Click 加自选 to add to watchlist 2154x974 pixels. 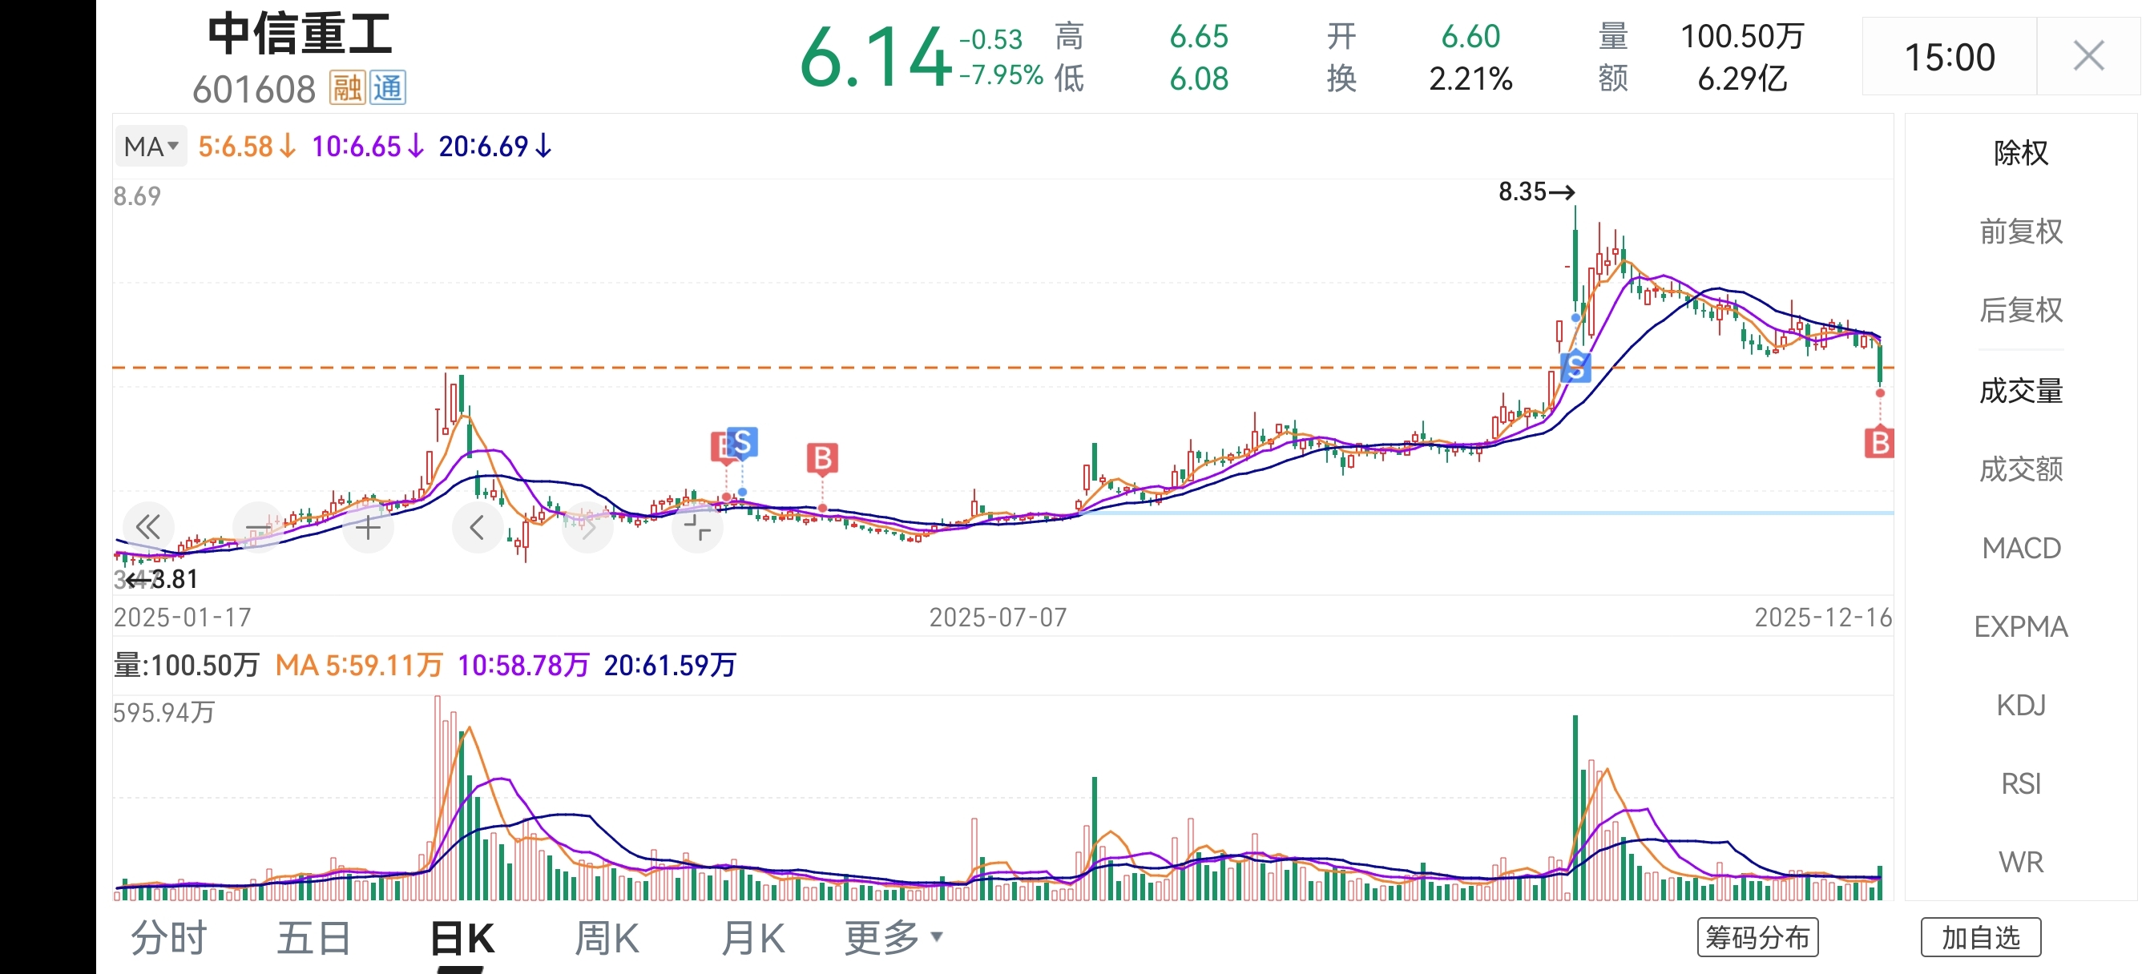pos(1980,937)
